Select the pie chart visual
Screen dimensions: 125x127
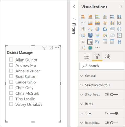(98, 29)
